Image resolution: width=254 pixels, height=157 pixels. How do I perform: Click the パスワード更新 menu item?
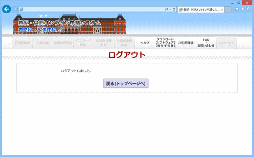83,43
